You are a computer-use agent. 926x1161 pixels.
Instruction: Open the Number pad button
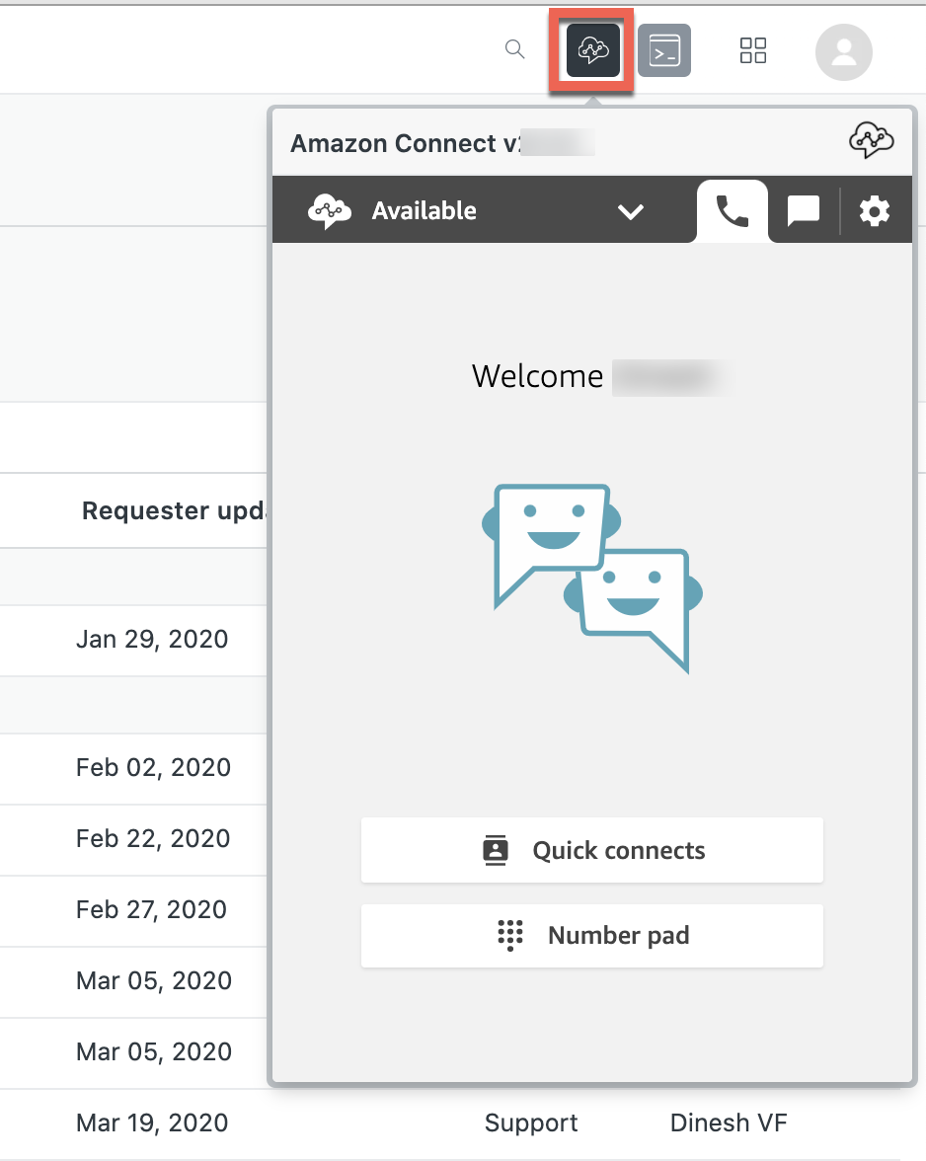tap(592, 935)
